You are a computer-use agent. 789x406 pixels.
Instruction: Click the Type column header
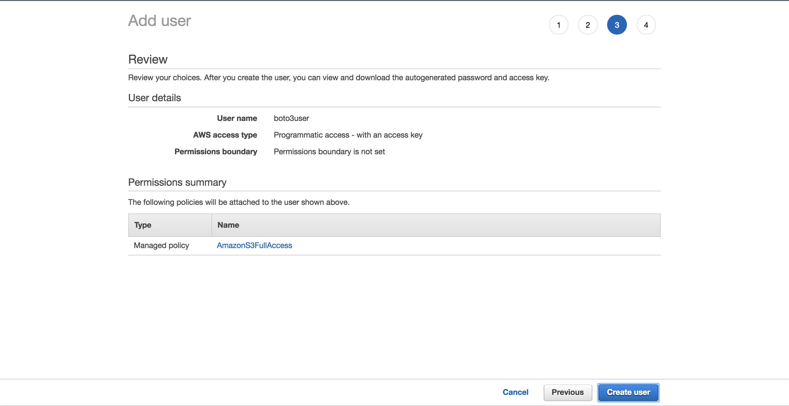pyautogui.click(x=143, y=225)
